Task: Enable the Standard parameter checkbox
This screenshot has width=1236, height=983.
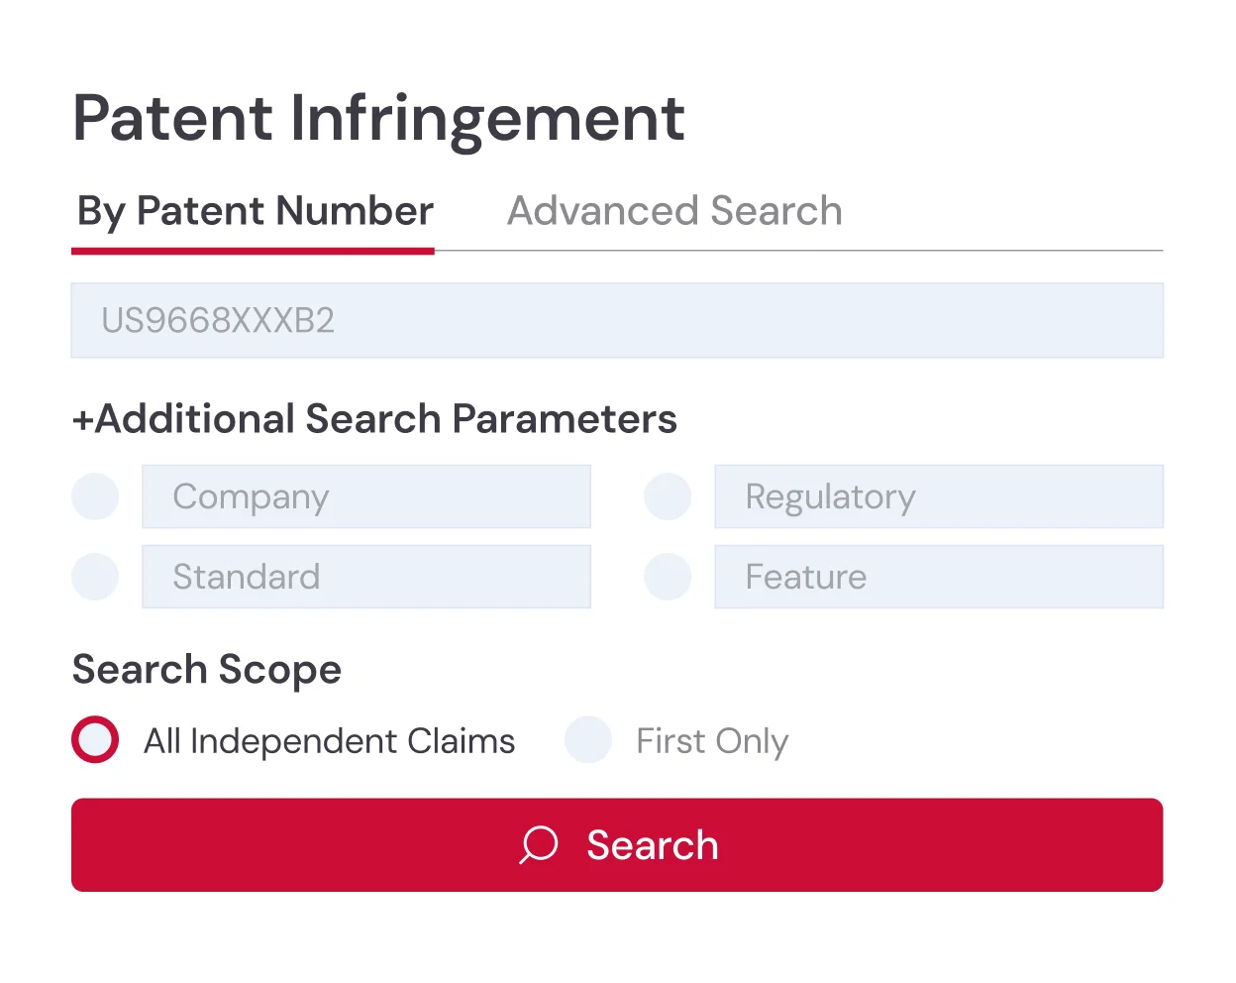Action: pyautogui.click(x=94, y=576)
